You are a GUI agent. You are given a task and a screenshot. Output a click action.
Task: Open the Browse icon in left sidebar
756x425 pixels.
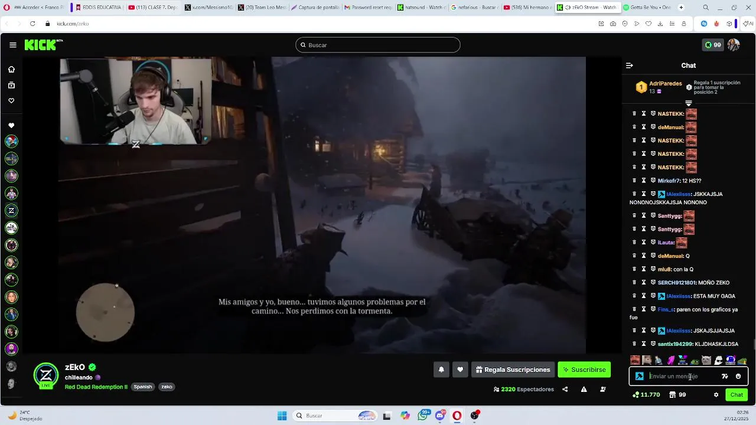[11, 85]
